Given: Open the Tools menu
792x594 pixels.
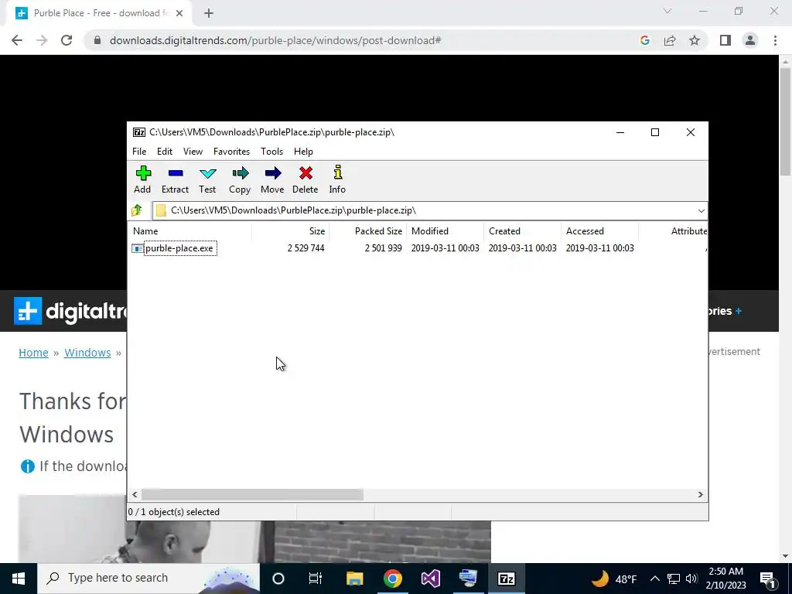Looking at the screenshot, I should (x=271, y=152).
